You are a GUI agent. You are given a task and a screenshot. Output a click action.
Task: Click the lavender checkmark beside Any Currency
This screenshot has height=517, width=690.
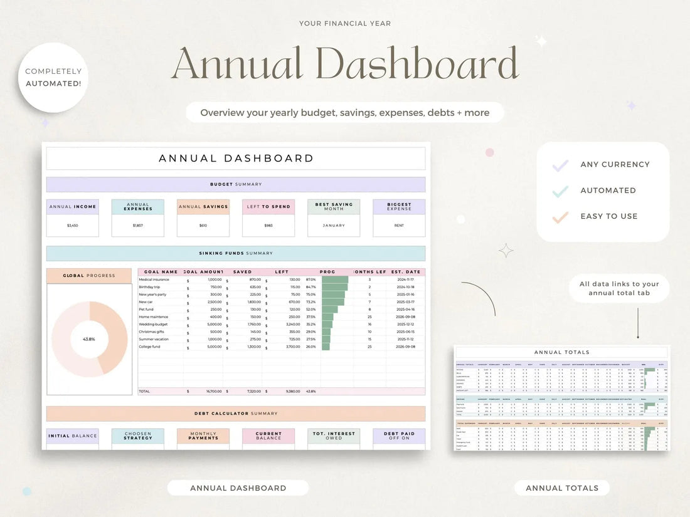[560, 165]
